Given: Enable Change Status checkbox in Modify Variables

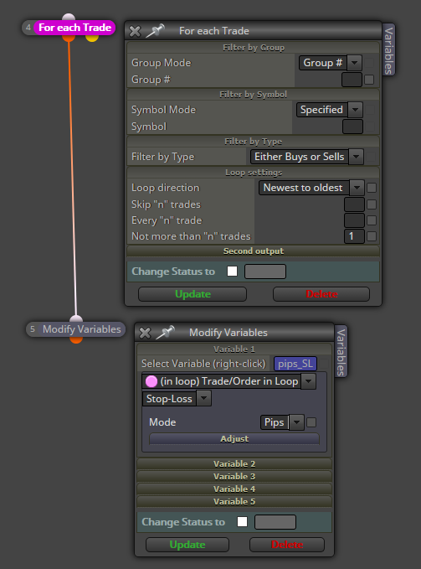Looking at the screenshot, I should (242, 522).
